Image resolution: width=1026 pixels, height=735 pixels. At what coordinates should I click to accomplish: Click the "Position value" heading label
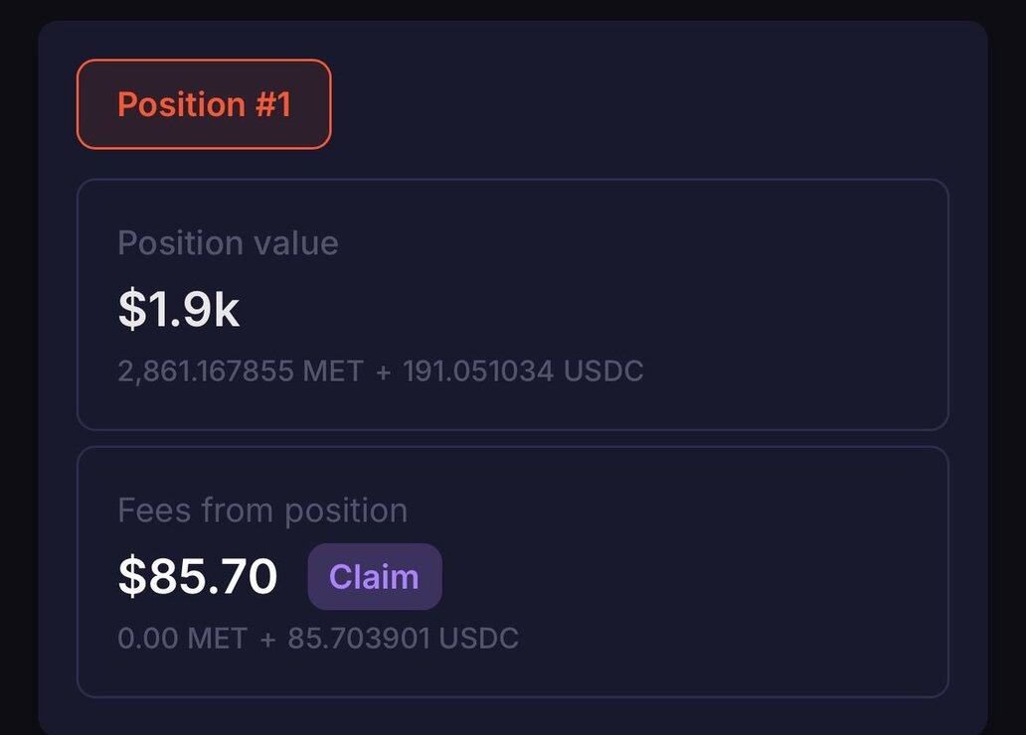tap(228, 243)
